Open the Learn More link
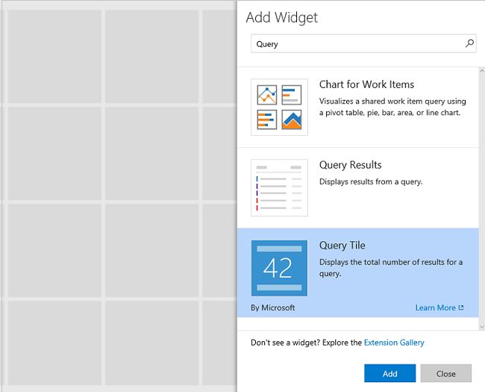The image size is (485, 392). 435,308
